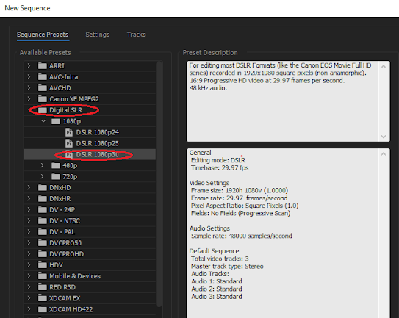
Task: Click the 'Editing mode: DSLR' text line
Action: pos(218,160)
